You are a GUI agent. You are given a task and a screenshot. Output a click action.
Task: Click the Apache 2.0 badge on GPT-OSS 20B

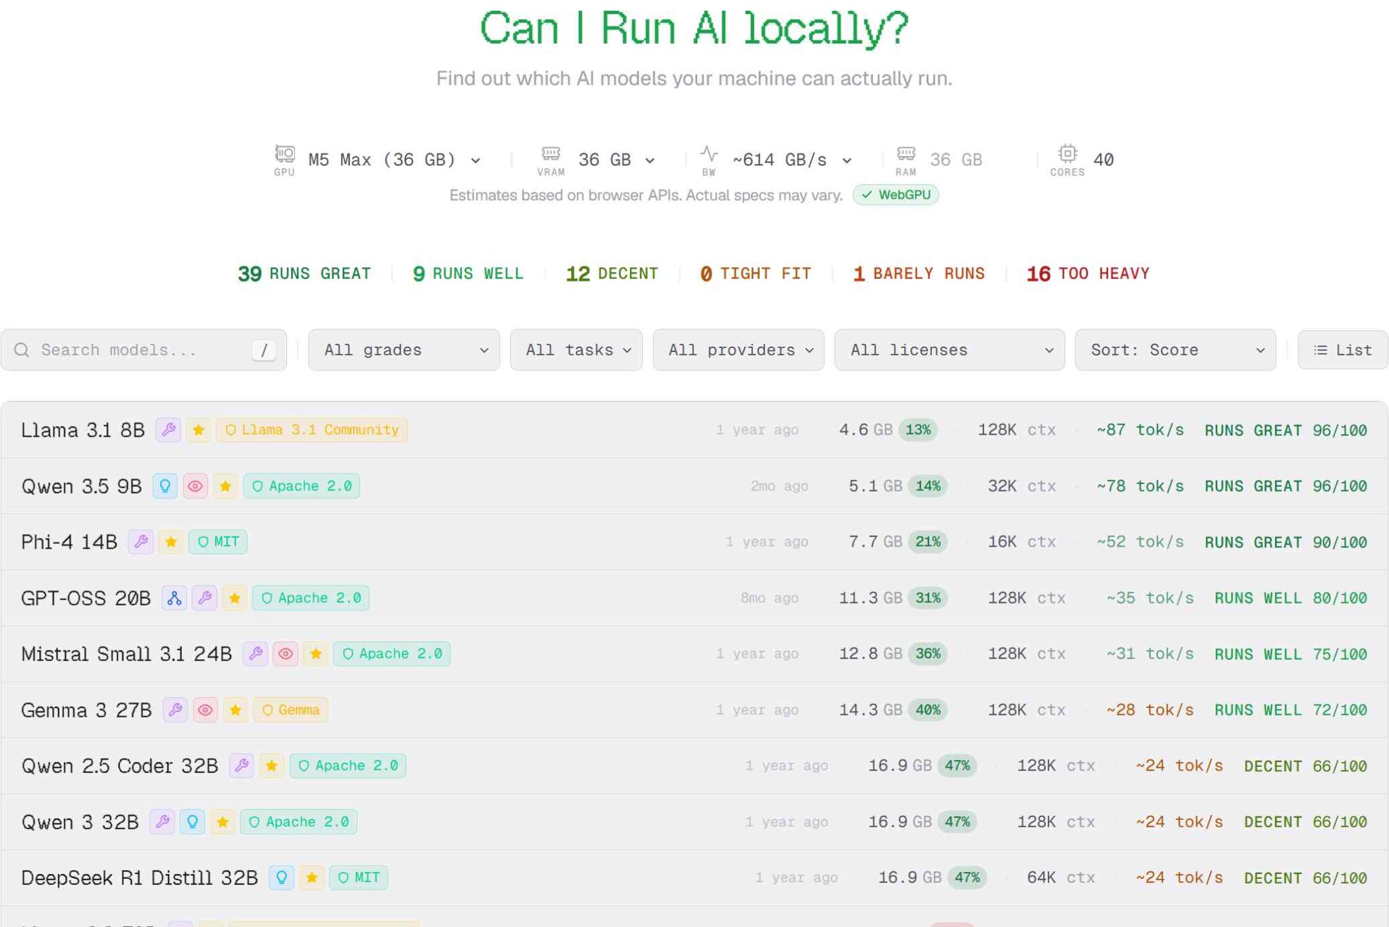click(311, 598)
